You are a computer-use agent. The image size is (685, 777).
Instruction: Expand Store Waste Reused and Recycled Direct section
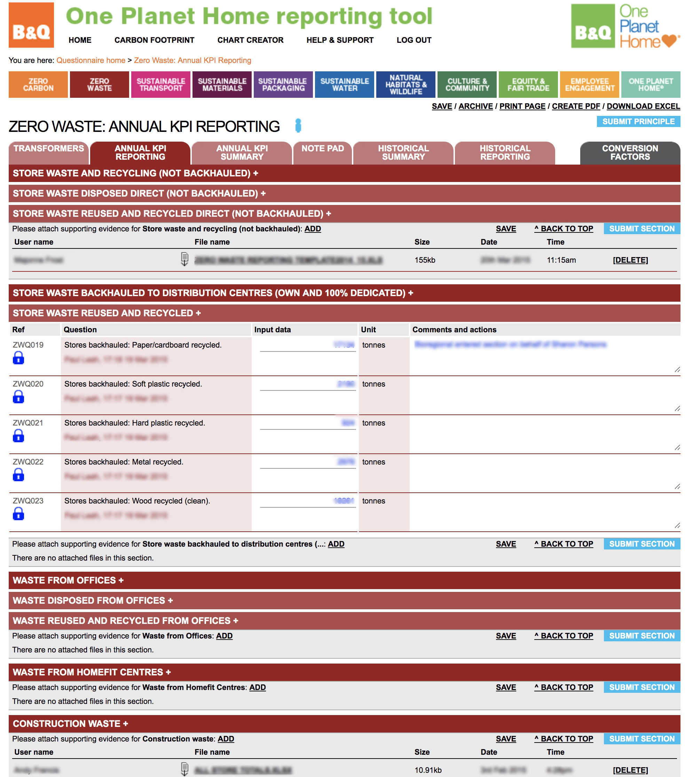click(x=344, y=214)
